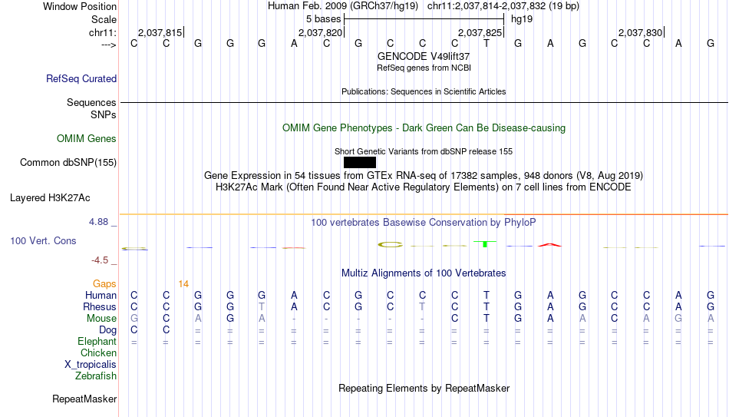Screen dimensions: 729x417
Task: Click the X_tropicalis species row label
Action: point(91,365)
